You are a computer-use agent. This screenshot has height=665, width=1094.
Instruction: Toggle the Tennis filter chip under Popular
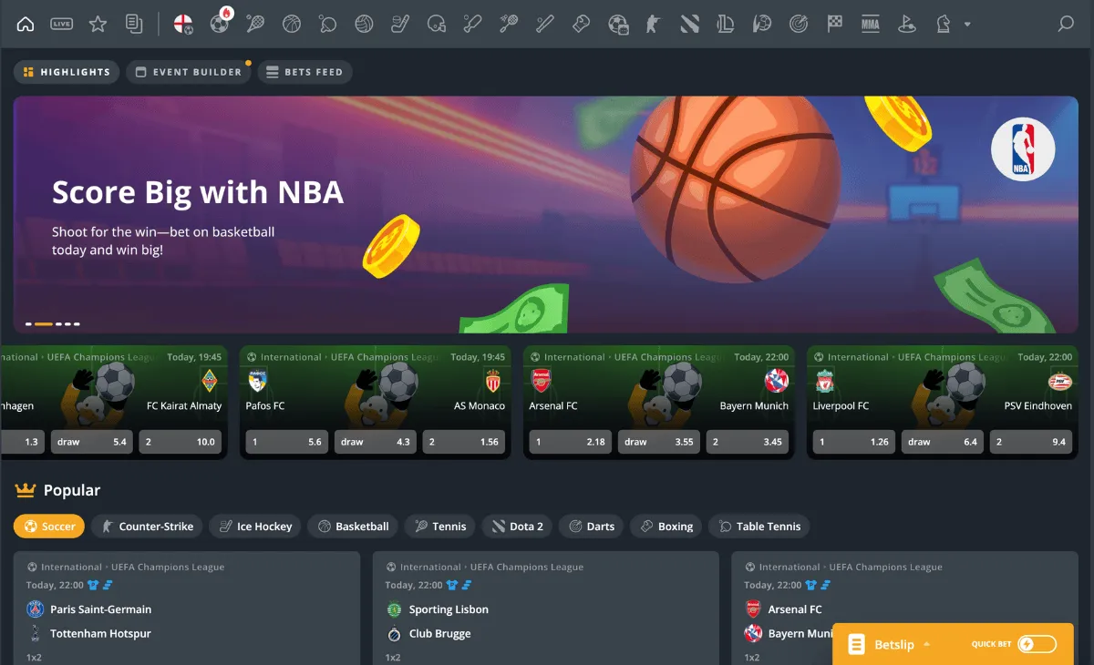point(439,526)
